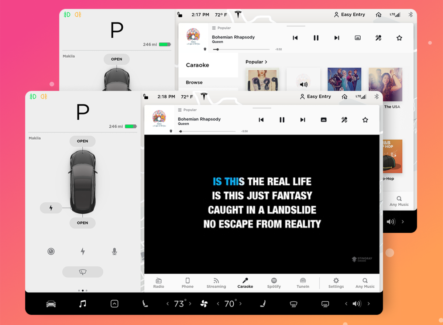The height and width of the screenshot is (325, 443).
Task: Switch to the Phone tab
Action: point(188,283)
